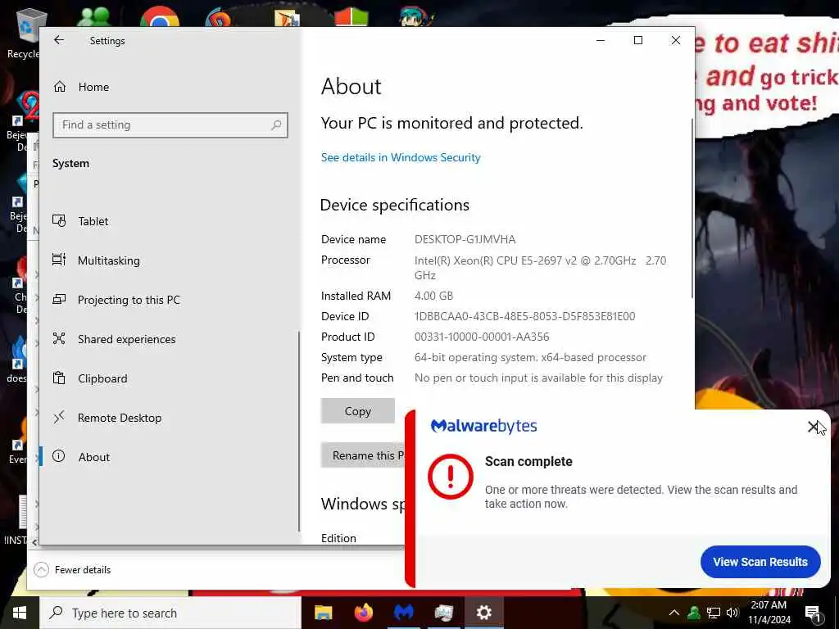
Task: Click View Scan Results in Malwarebytes popup
Action: [760, 562]
